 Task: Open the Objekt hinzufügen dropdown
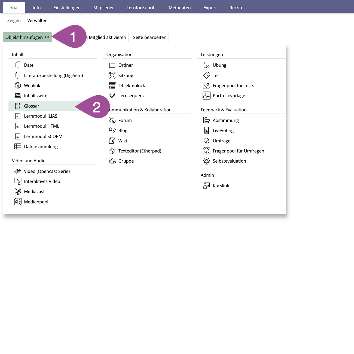click(27, 37)
